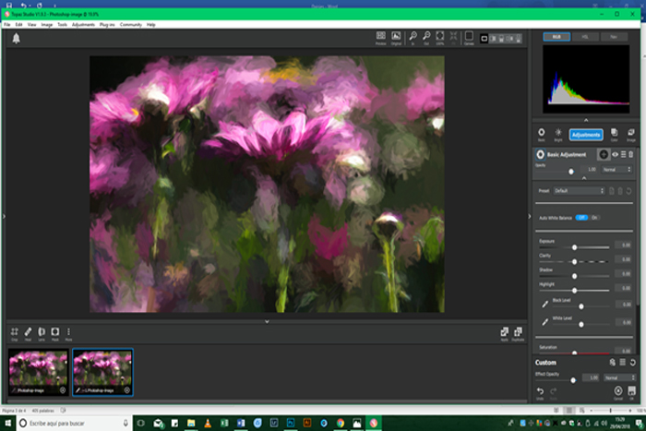Select the Heal tool
This screenshot has height=431, width=646.
pyautogui.click(x=28, y=331)
